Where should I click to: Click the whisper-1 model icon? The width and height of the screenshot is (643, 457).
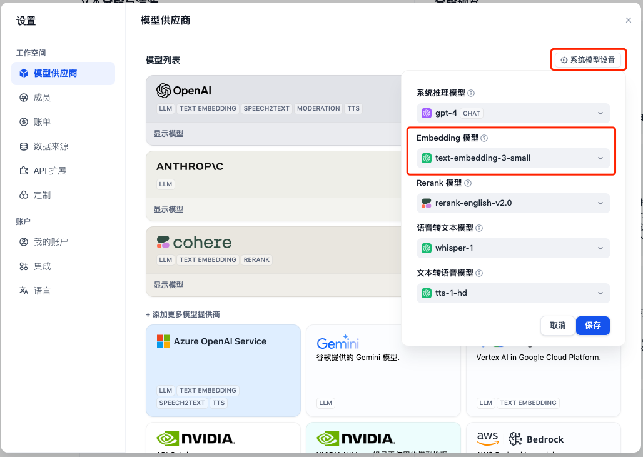[x=427, y=248]
